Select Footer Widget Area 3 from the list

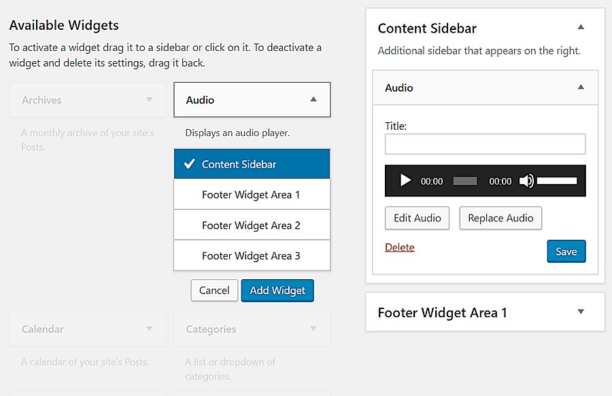click(x=252, y=255)
